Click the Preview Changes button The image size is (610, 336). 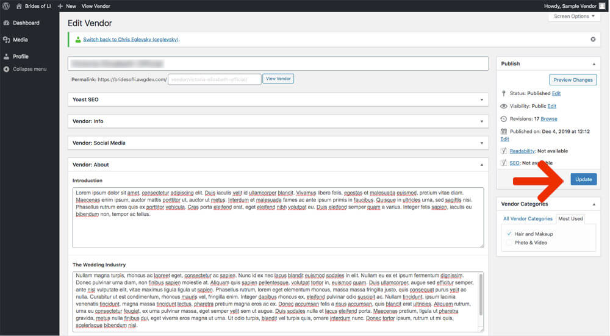pos(573,80)
